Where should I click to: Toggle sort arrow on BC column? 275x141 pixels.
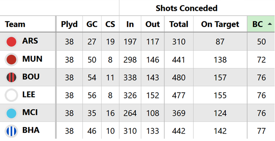270,24
